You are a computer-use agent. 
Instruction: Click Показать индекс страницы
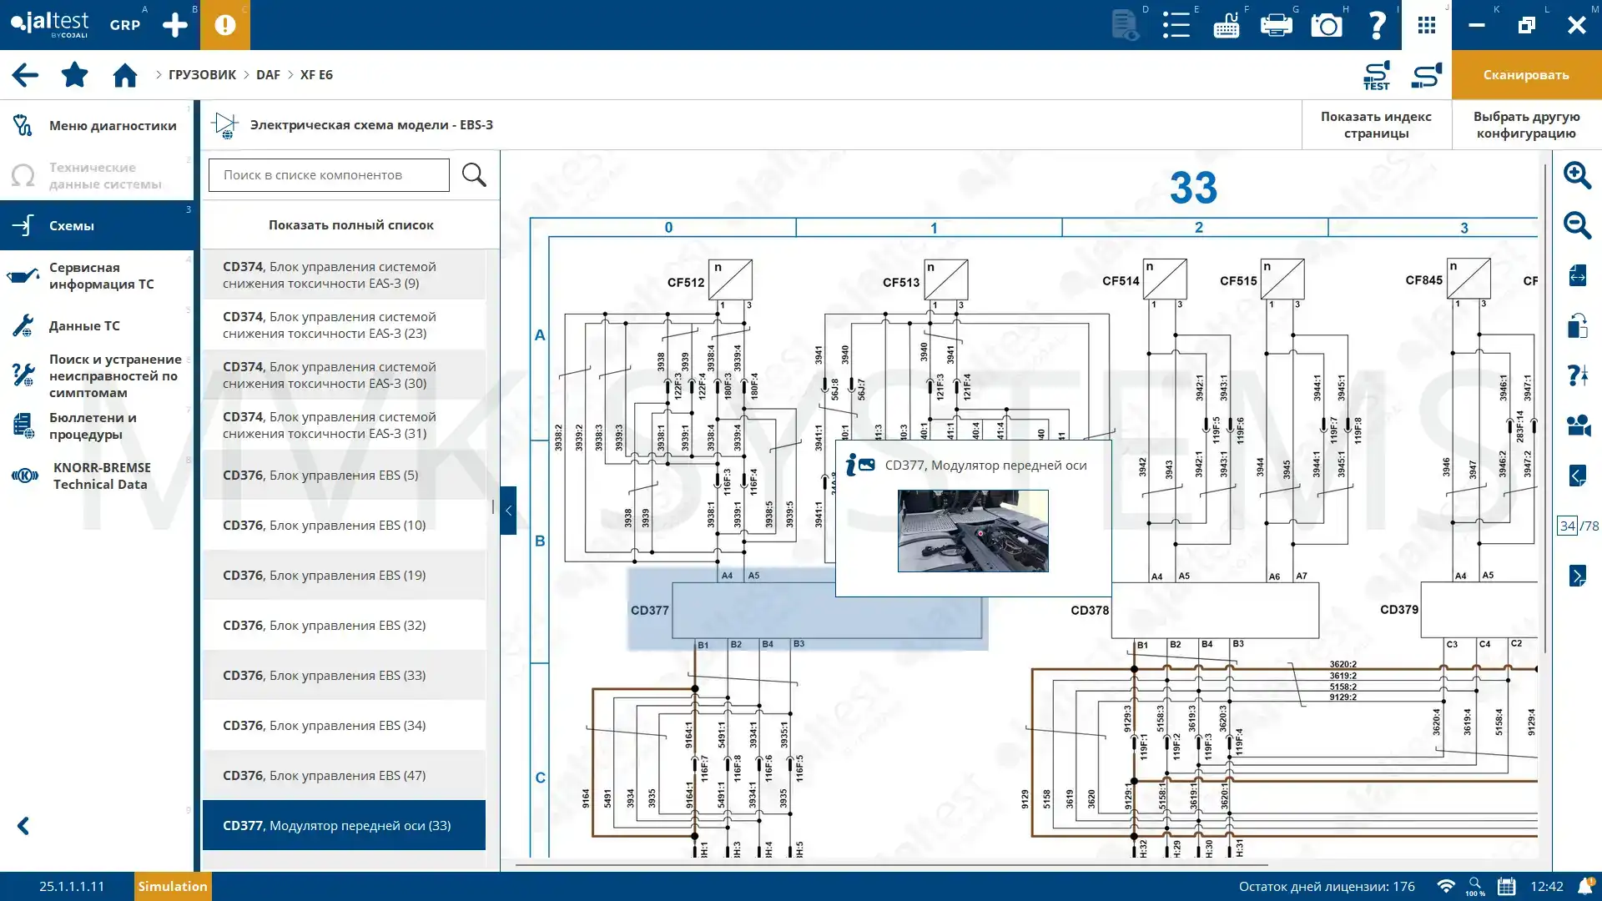coord(1376,125)
